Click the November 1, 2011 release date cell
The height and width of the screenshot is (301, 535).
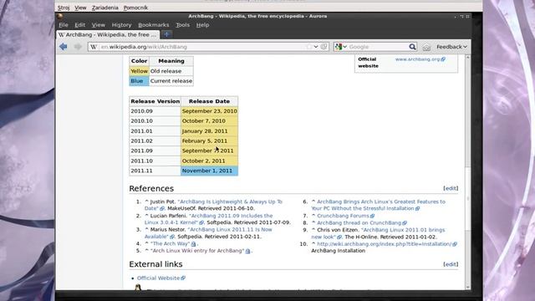[x=209, y=171]
